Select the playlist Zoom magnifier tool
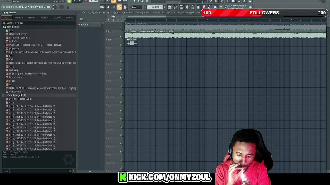330x185 pixels. [114, 13]
